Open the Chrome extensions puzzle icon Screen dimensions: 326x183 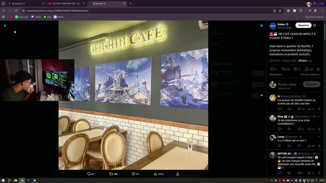click(301, 11)
